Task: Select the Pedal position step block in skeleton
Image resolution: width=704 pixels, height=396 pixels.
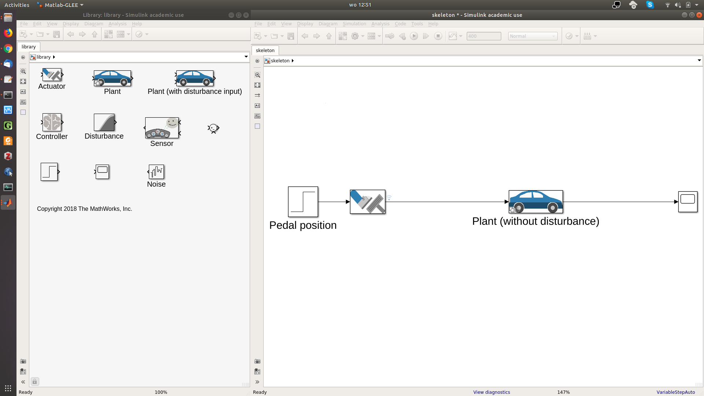Action: tap(303, 202)
